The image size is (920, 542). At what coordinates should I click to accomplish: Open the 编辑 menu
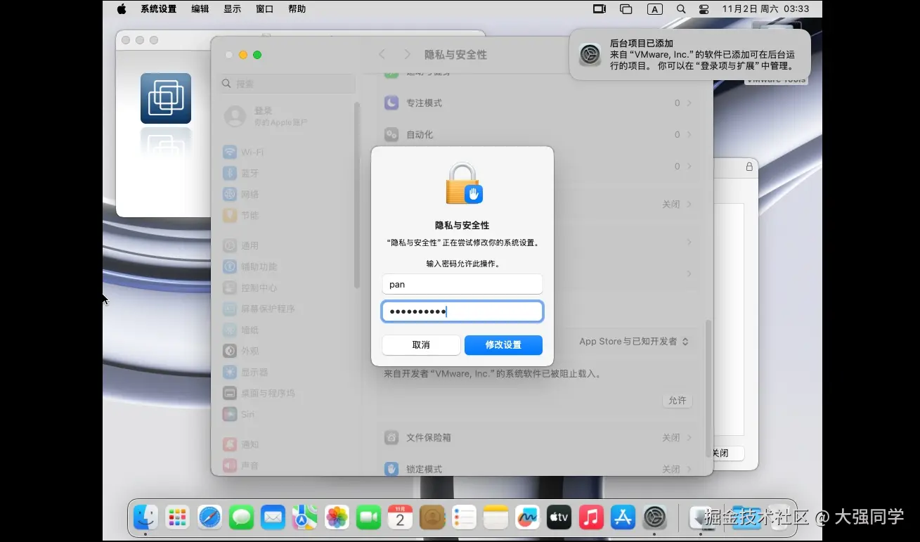pyautogui.click(x=200, y=9)
